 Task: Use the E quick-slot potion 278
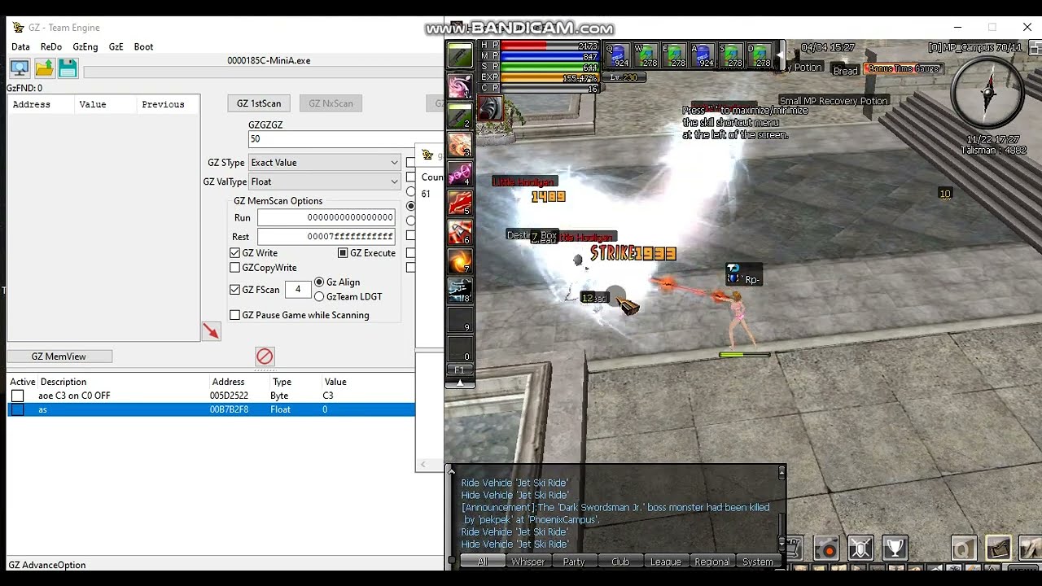[x=674, y=55]
